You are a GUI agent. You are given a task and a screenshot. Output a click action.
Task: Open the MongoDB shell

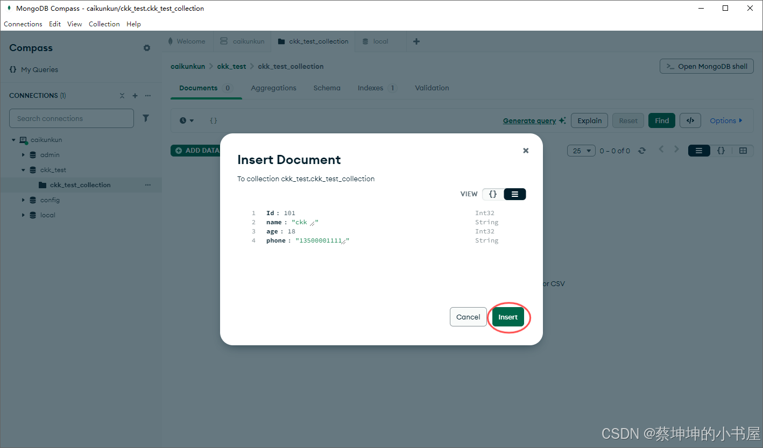pos(707,66)
